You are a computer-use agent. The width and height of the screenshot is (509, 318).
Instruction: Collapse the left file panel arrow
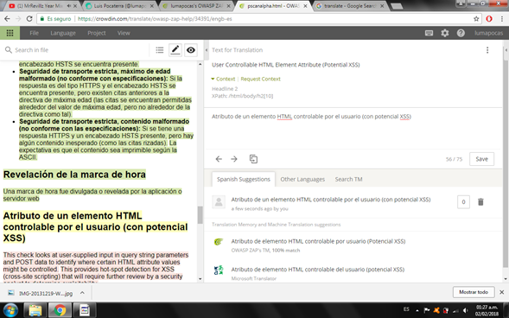207,50
